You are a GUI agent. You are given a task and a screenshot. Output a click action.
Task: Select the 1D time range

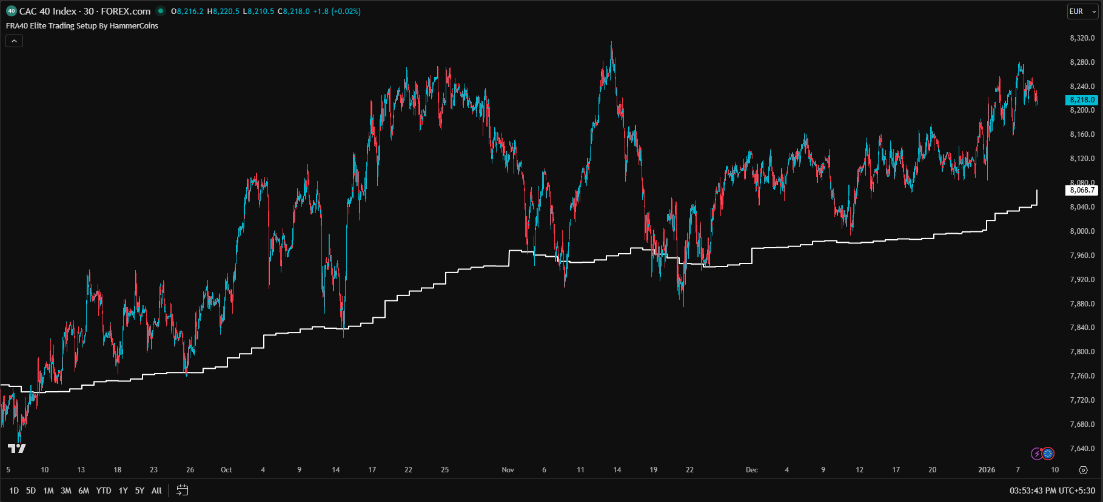pos(14,490)
